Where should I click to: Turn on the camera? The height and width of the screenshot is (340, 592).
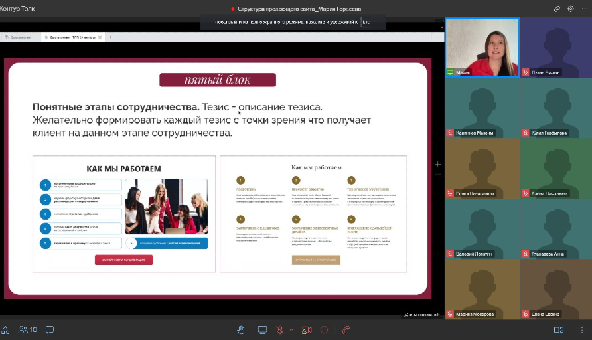(307, 330)
